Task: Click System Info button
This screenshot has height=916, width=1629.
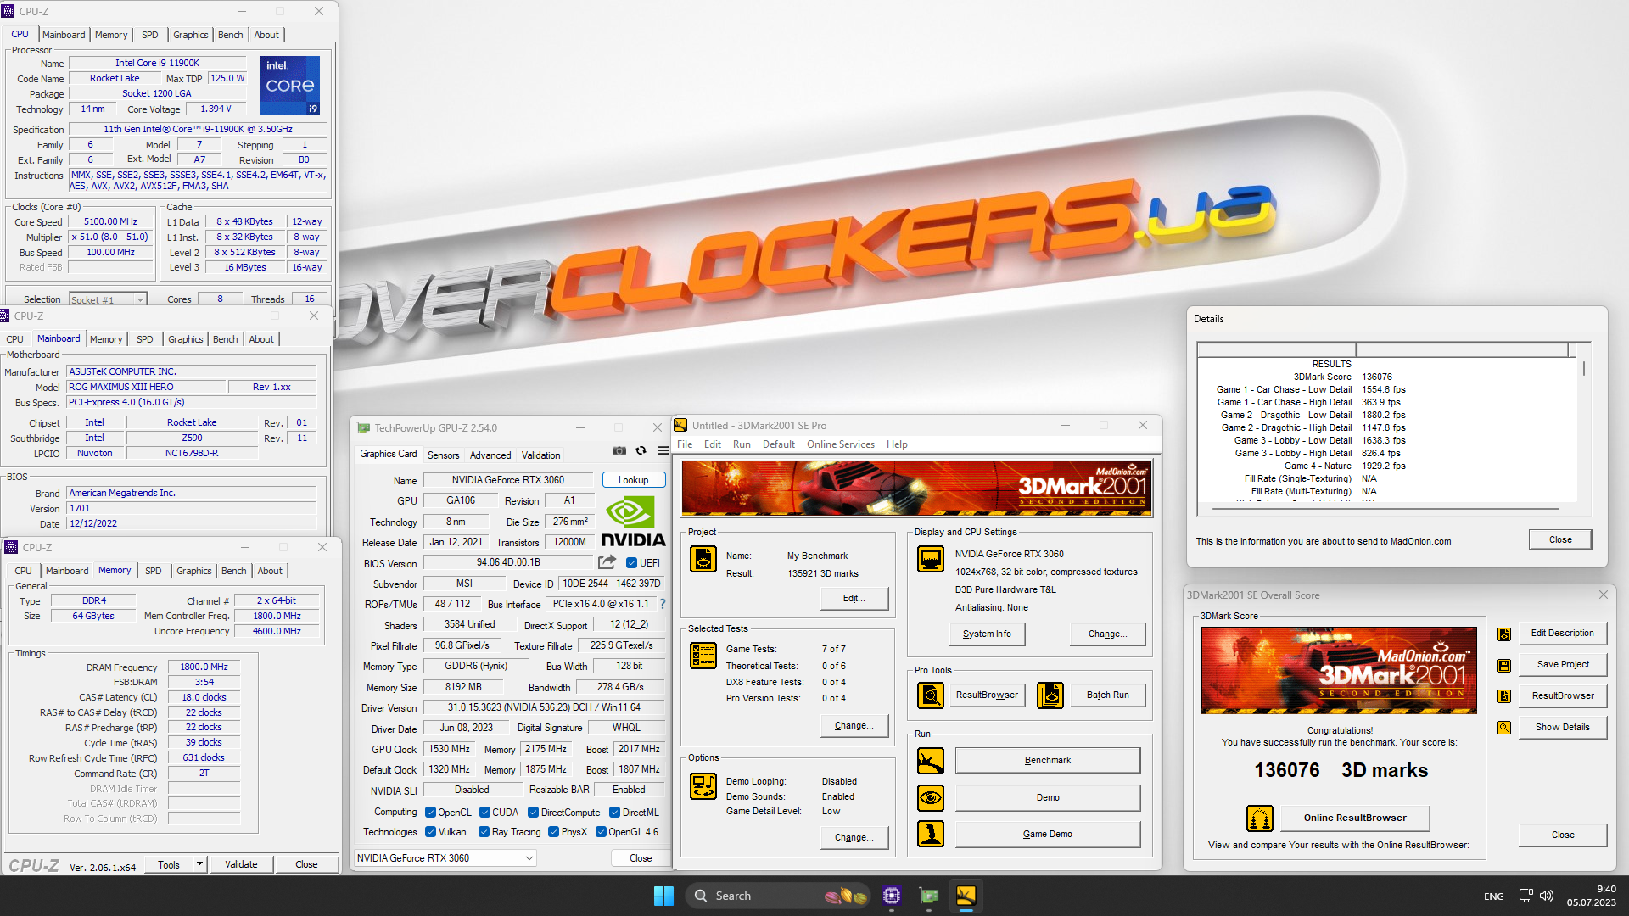Action: pos(987,634)
